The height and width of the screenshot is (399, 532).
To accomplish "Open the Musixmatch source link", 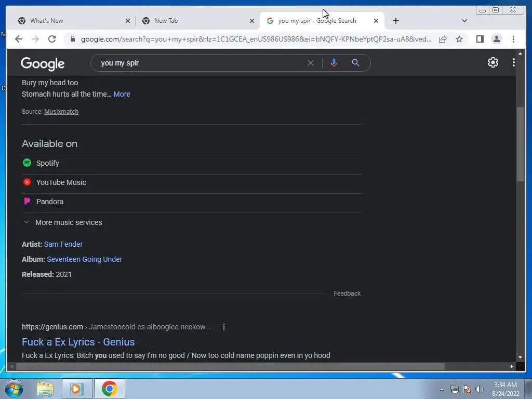I will pos(61,112).
